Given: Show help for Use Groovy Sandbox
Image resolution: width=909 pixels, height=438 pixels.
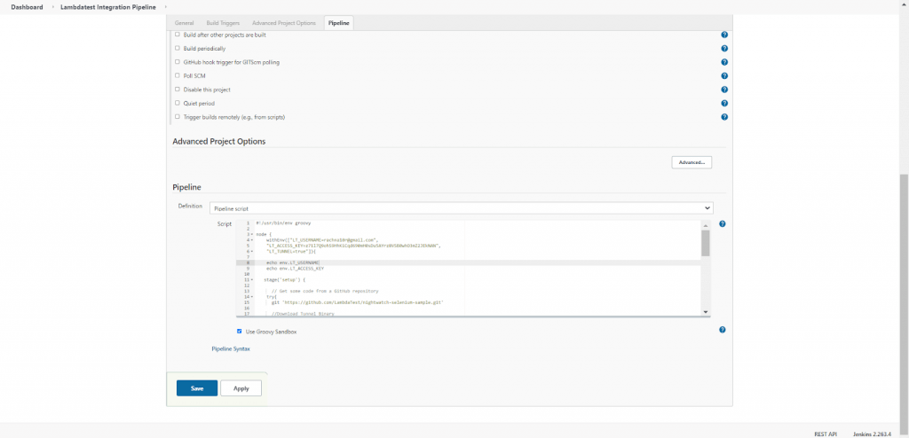Looking at the screenshot, I should tap(723, 330).
